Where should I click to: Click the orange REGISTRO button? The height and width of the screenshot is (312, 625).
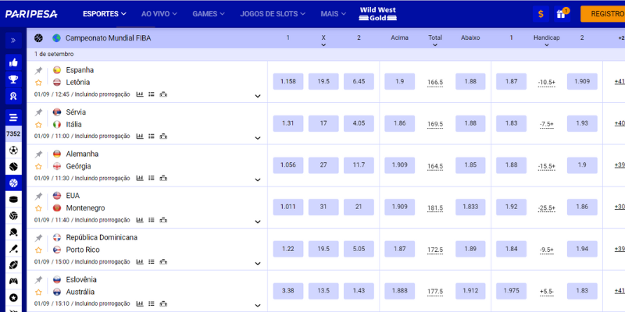tap(605, 14)
